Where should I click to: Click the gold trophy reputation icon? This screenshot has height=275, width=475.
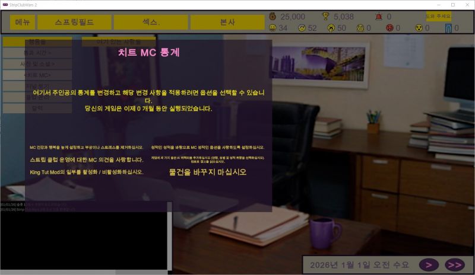coord(325,17)
